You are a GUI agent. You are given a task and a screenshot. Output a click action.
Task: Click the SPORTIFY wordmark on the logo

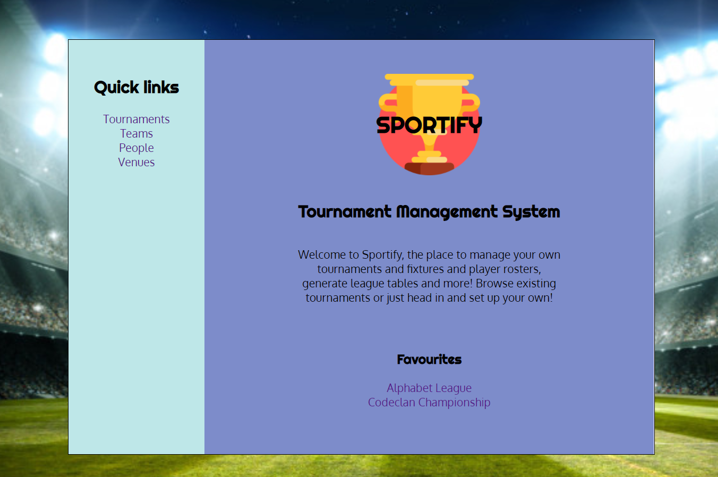[429, 125]
